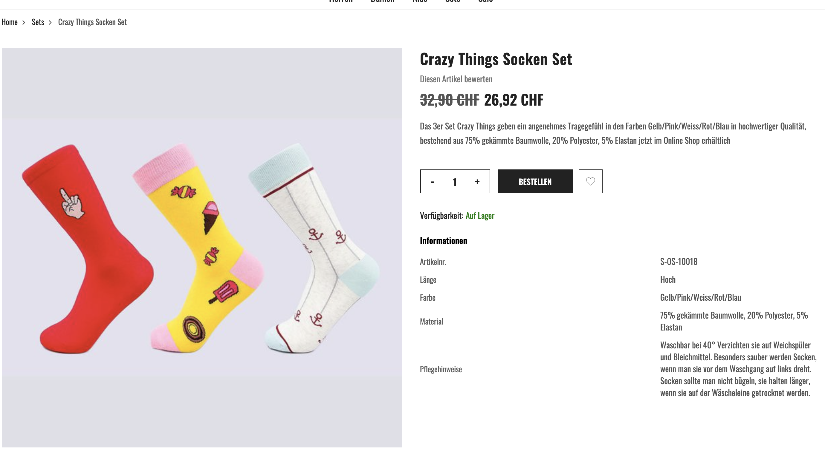The image size is (825, 454).
Task: Click the yellow candy sock image
Action: click(x=198, y=248)
